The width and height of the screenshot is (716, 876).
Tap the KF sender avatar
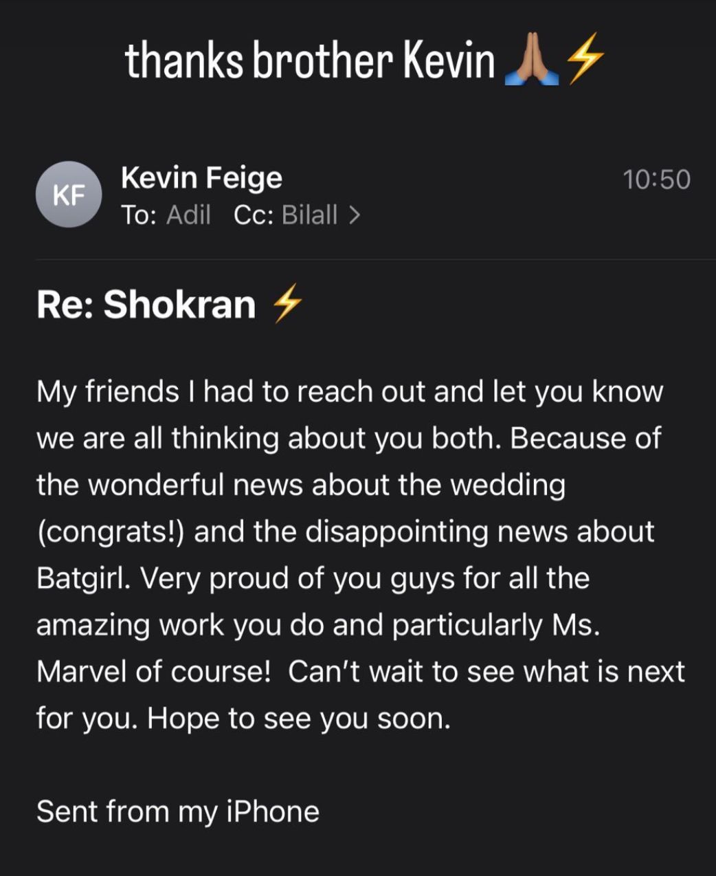coord(69,195)
